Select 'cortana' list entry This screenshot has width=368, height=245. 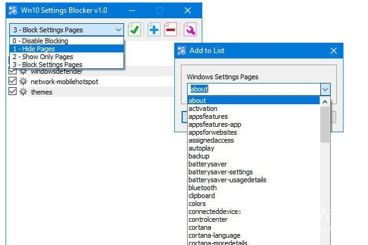254,227
